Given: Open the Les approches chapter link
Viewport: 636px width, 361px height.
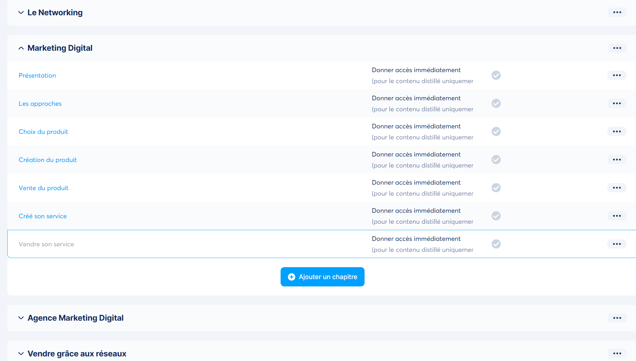Looking at the screenshot, I should click(40, 104).
